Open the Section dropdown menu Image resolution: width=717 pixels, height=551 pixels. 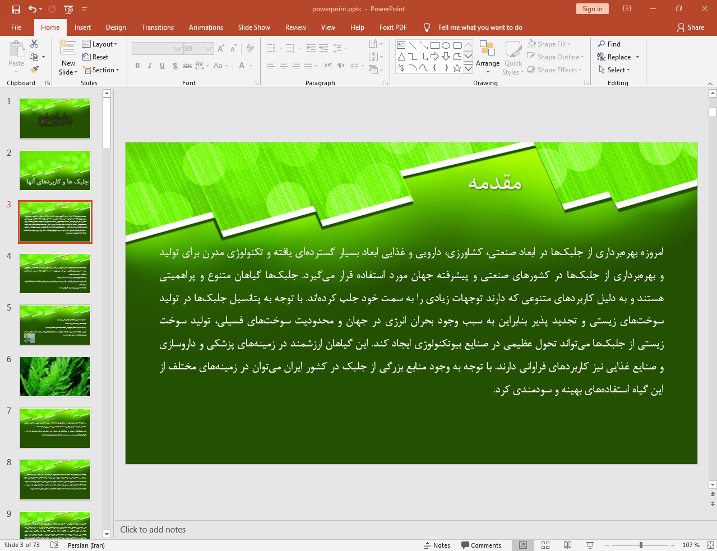(x=101, y=70)
